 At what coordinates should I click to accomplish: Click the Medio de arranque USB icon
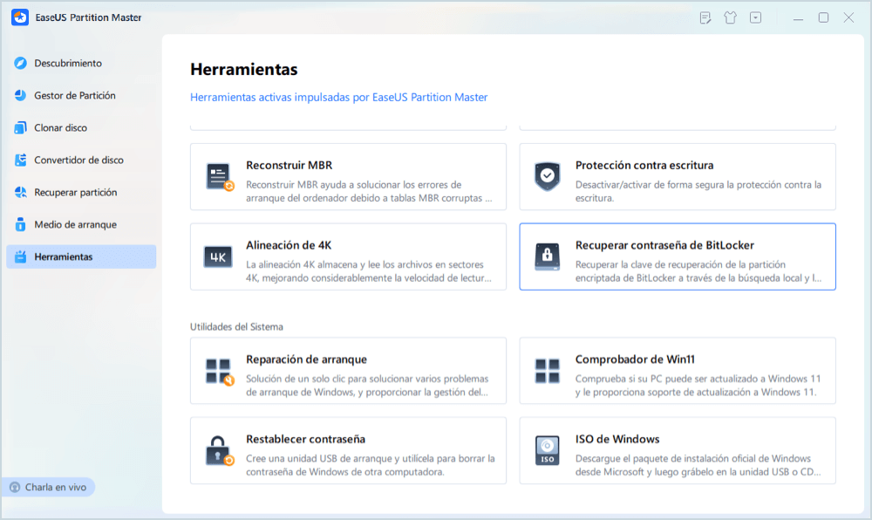point(21,224)
